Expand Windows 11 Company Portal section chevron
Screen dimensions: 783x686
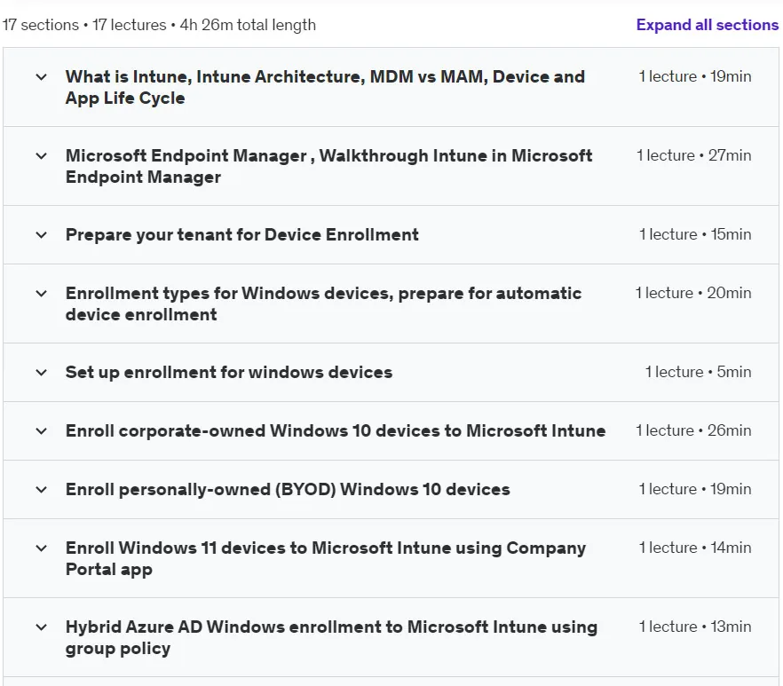pyautogui.click(x=42, y=548)
